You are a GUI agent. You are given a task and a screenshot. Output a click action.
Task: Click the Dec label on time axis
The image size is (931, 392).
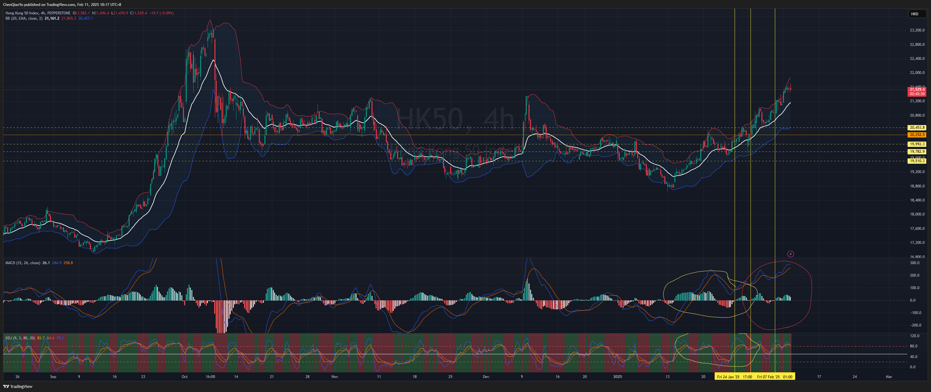(486, 377)
